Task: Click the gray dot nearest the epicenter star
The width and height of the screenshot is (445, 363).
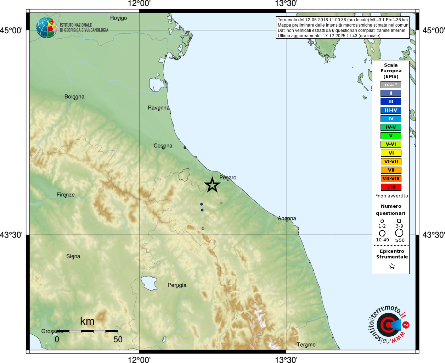Action: point(221,203)
